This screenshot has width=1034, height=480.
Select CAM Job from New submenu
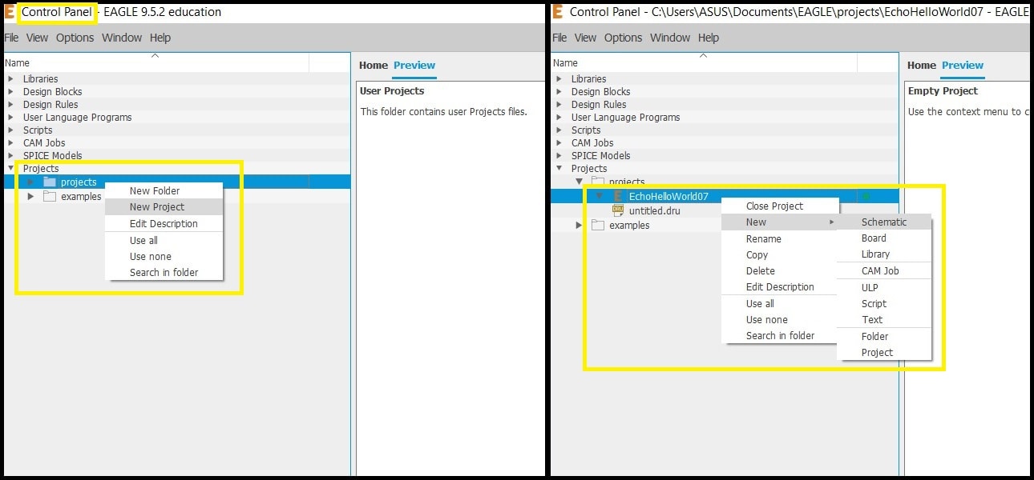[x=884, y=270]
